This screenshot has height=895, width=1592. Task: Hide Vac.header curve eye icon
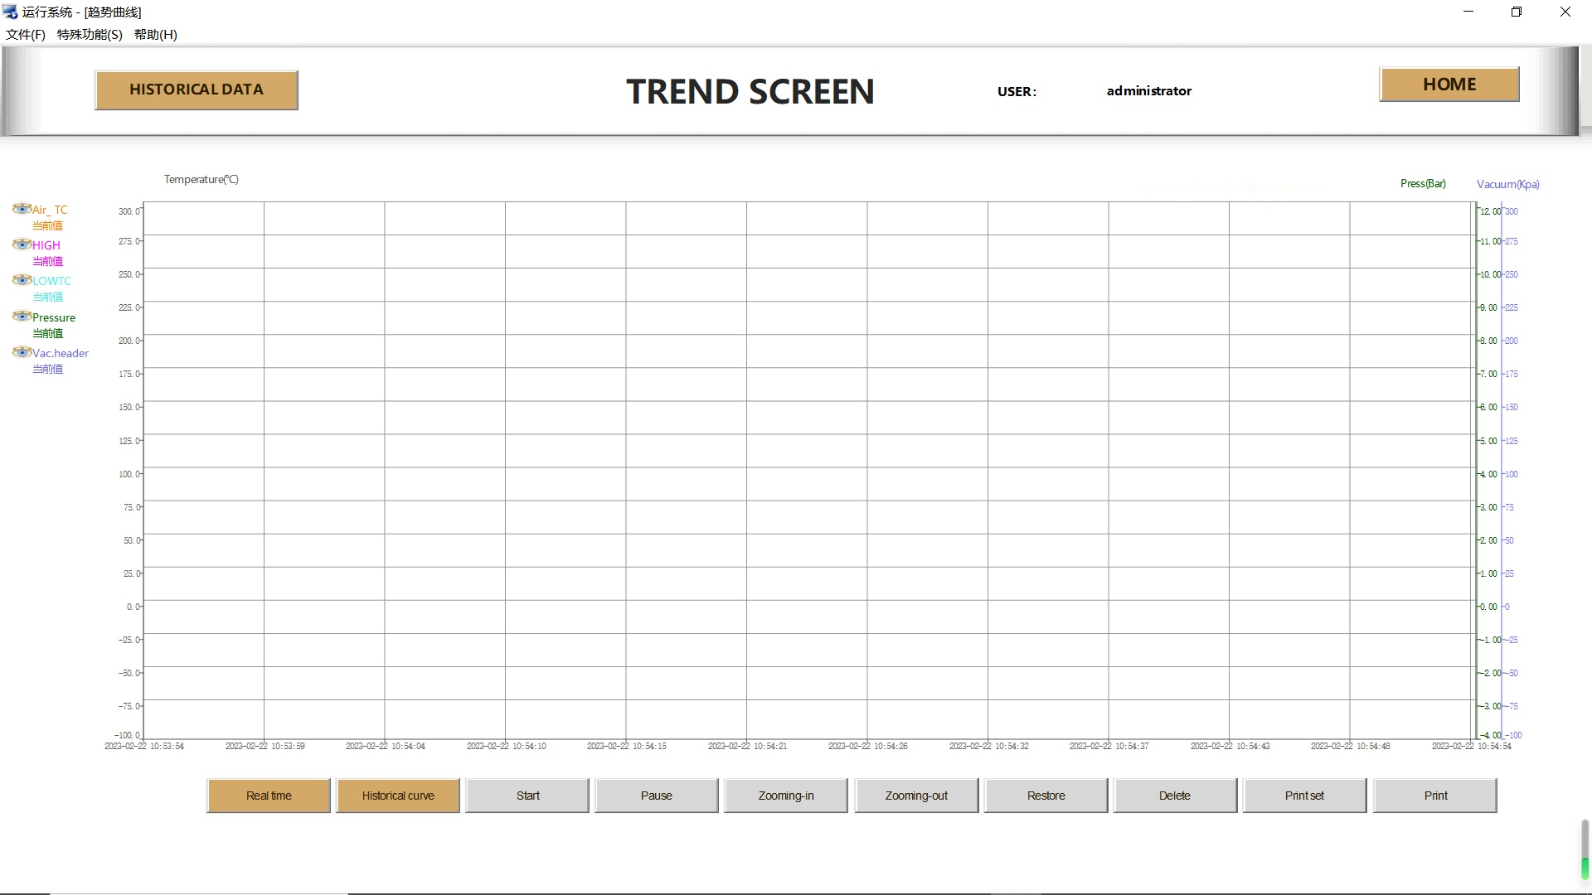(22, 352)
